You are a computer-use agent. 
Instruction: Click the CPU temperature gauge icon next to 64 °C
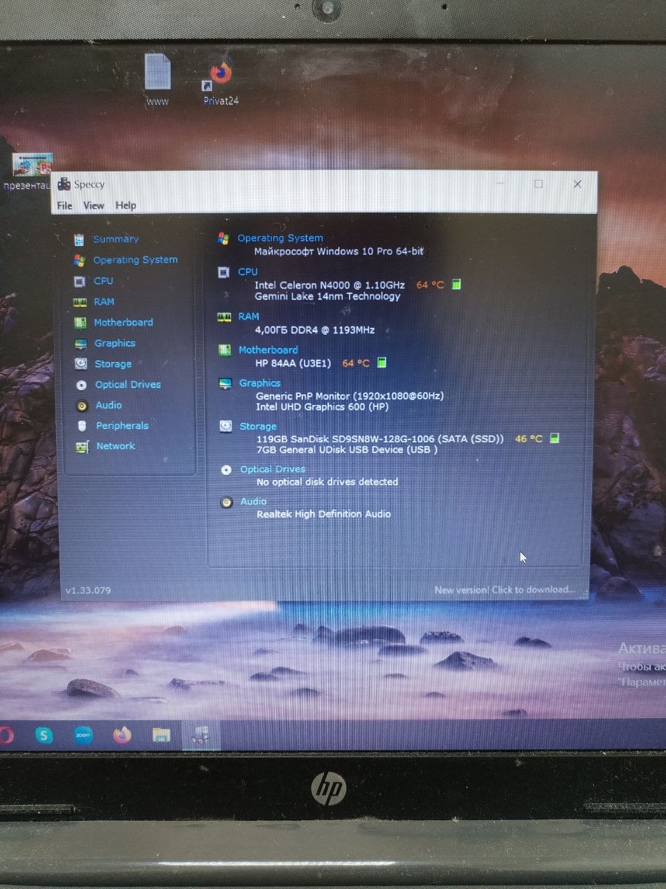tap(456, 284)
